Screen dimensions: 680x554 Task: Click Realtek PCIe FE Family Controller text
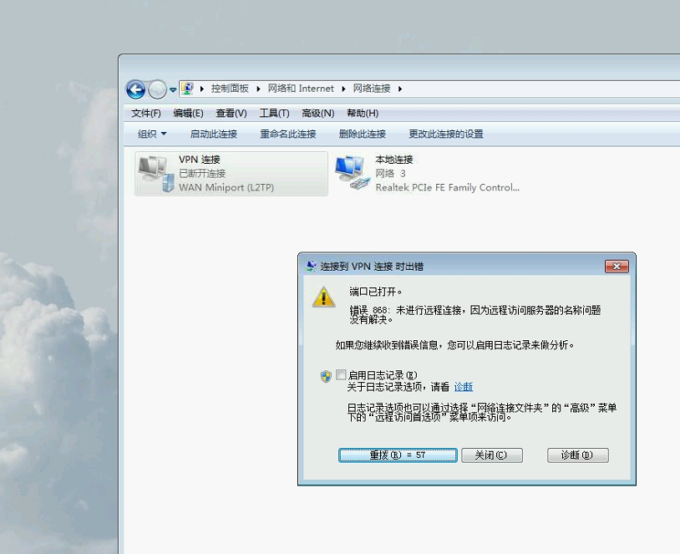pos(447,187)
